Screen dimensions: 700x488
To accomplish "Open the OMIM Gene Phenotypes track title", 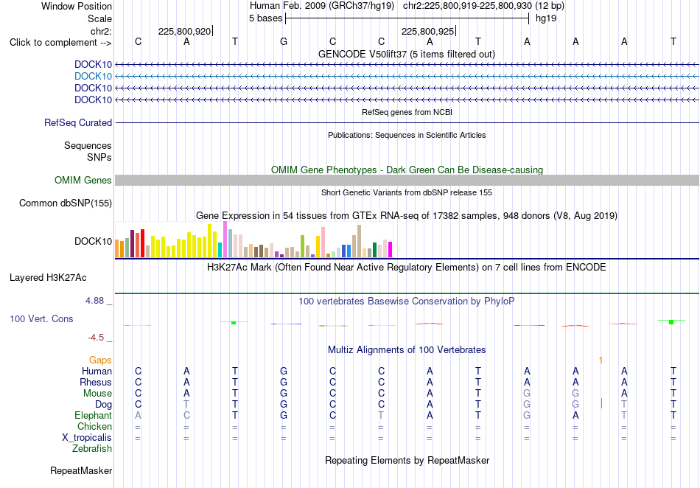I will click(x=407, y=170).
